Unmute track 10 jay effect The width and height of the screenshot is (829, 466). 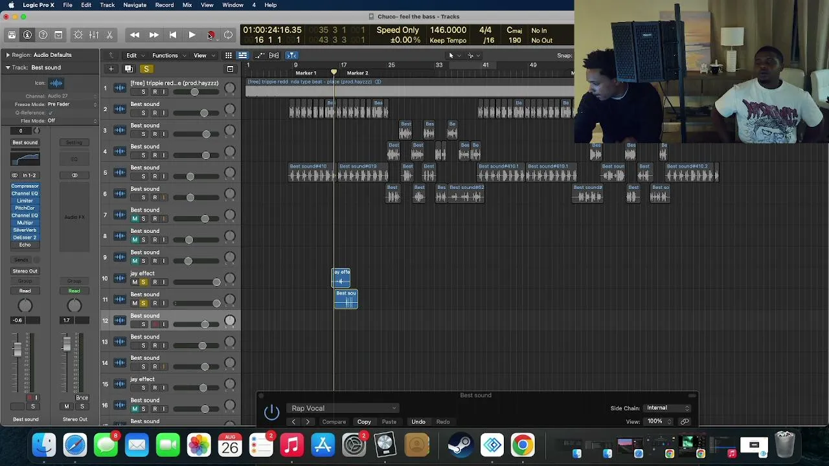[135, 282]
